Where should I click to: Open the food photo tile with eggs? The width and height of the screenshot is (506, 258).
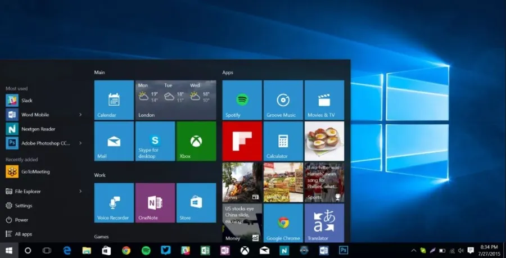(324, 141)
